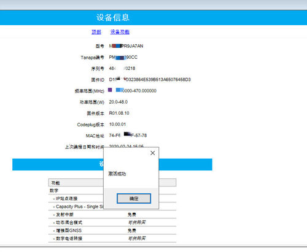307x252 pixels.
Task: Click the Tanapa编号 label
Action: click(x=92, y=58)
